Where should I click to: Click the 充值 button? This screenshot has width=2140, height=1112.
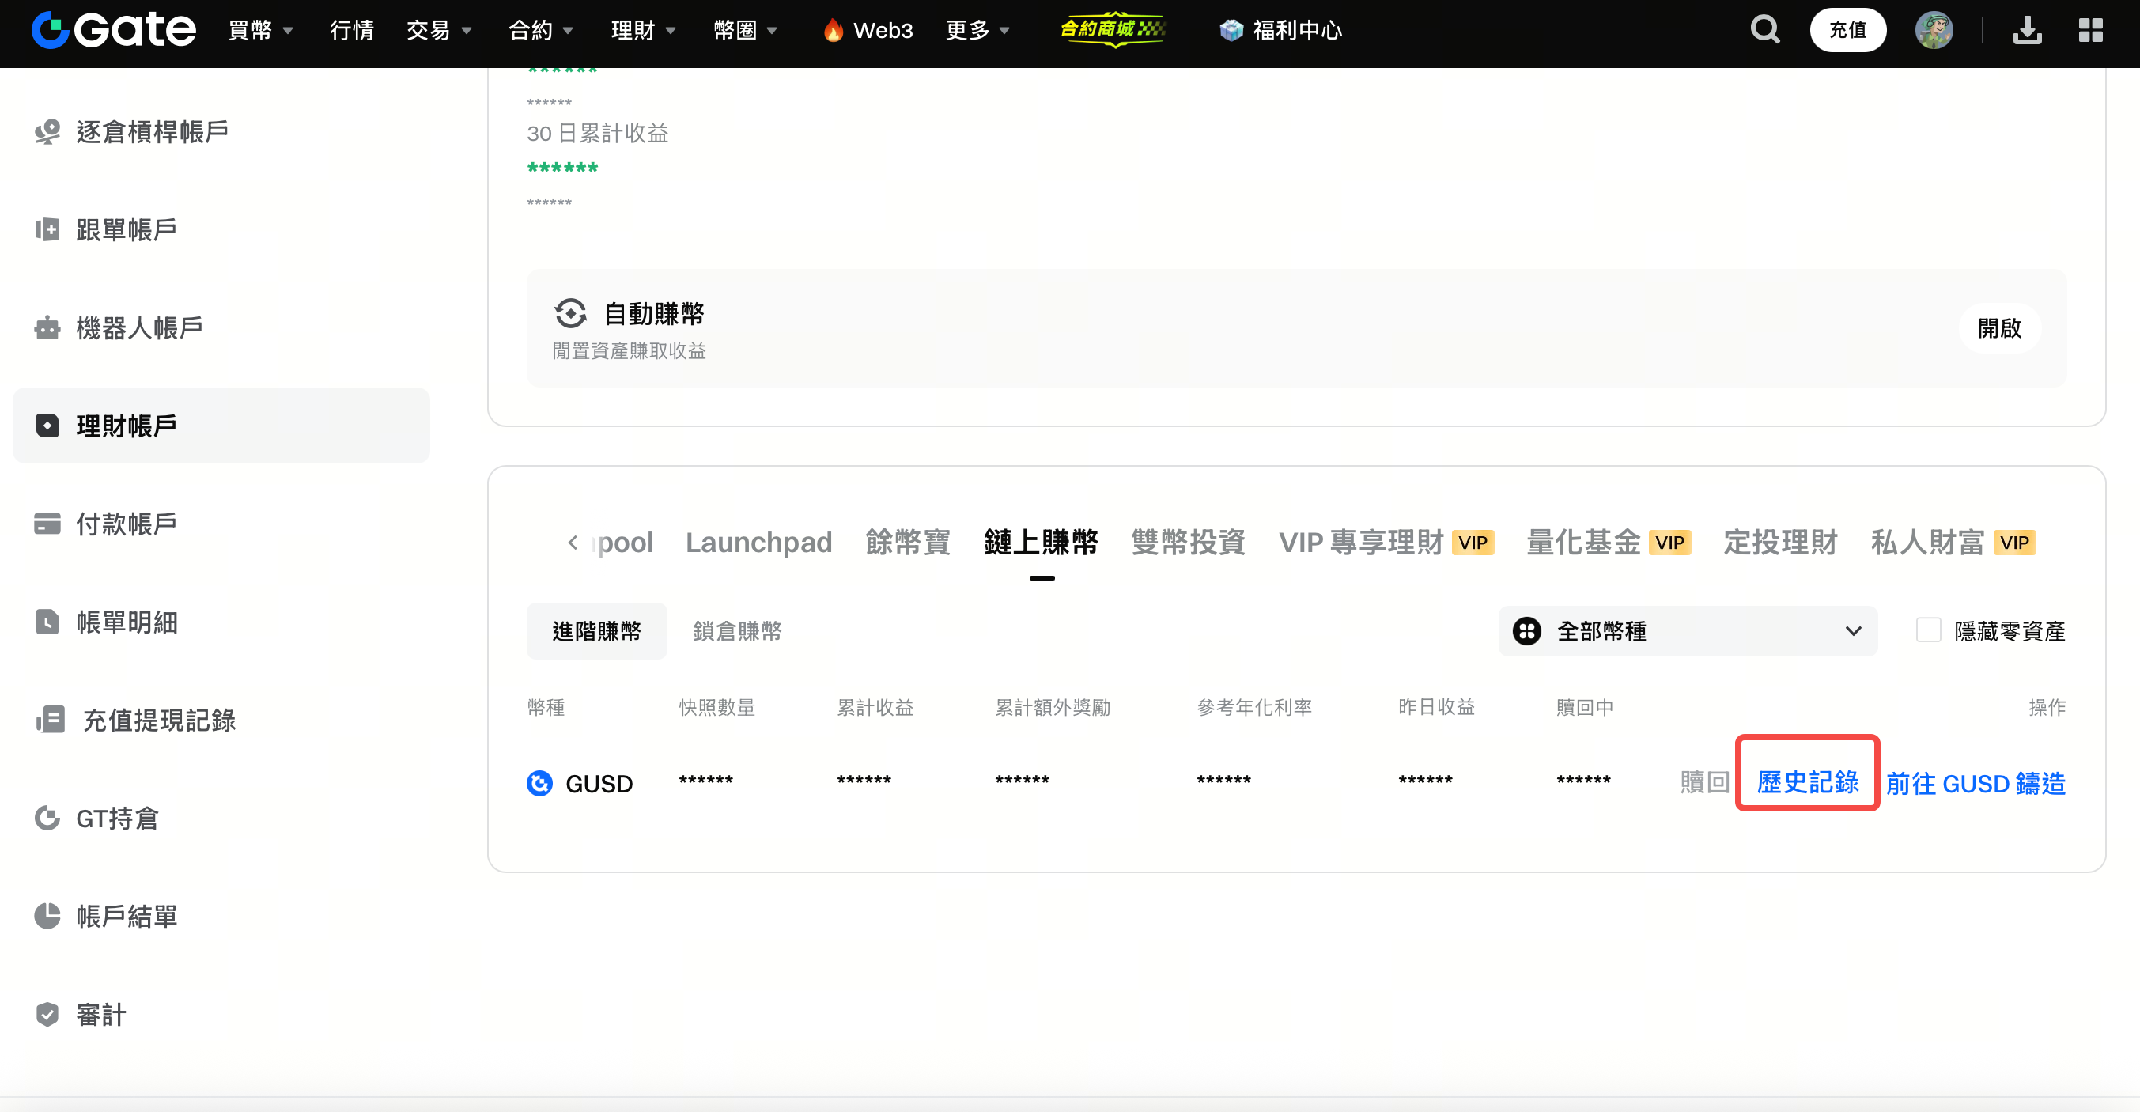pos(1847,30)
